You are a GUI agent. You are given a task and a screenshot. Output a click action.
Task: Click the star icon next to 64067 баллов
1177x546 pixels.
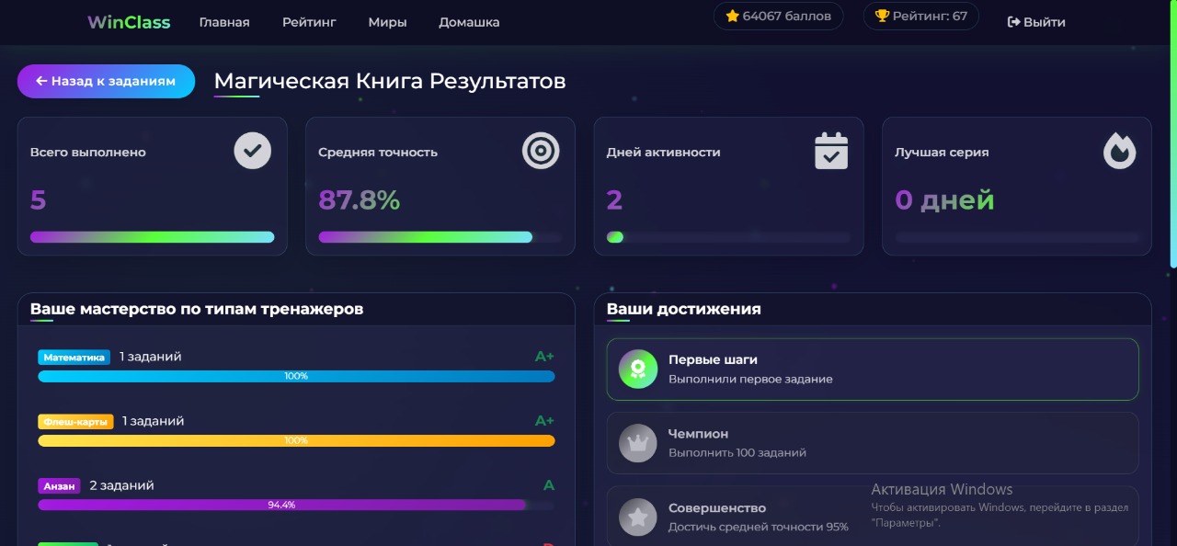coord(733,16)
